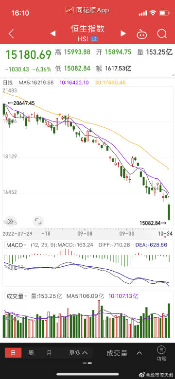Expand the bottom 成交量 selector chevron
Viewport: 175px width, 379px height.
point(139,353)
